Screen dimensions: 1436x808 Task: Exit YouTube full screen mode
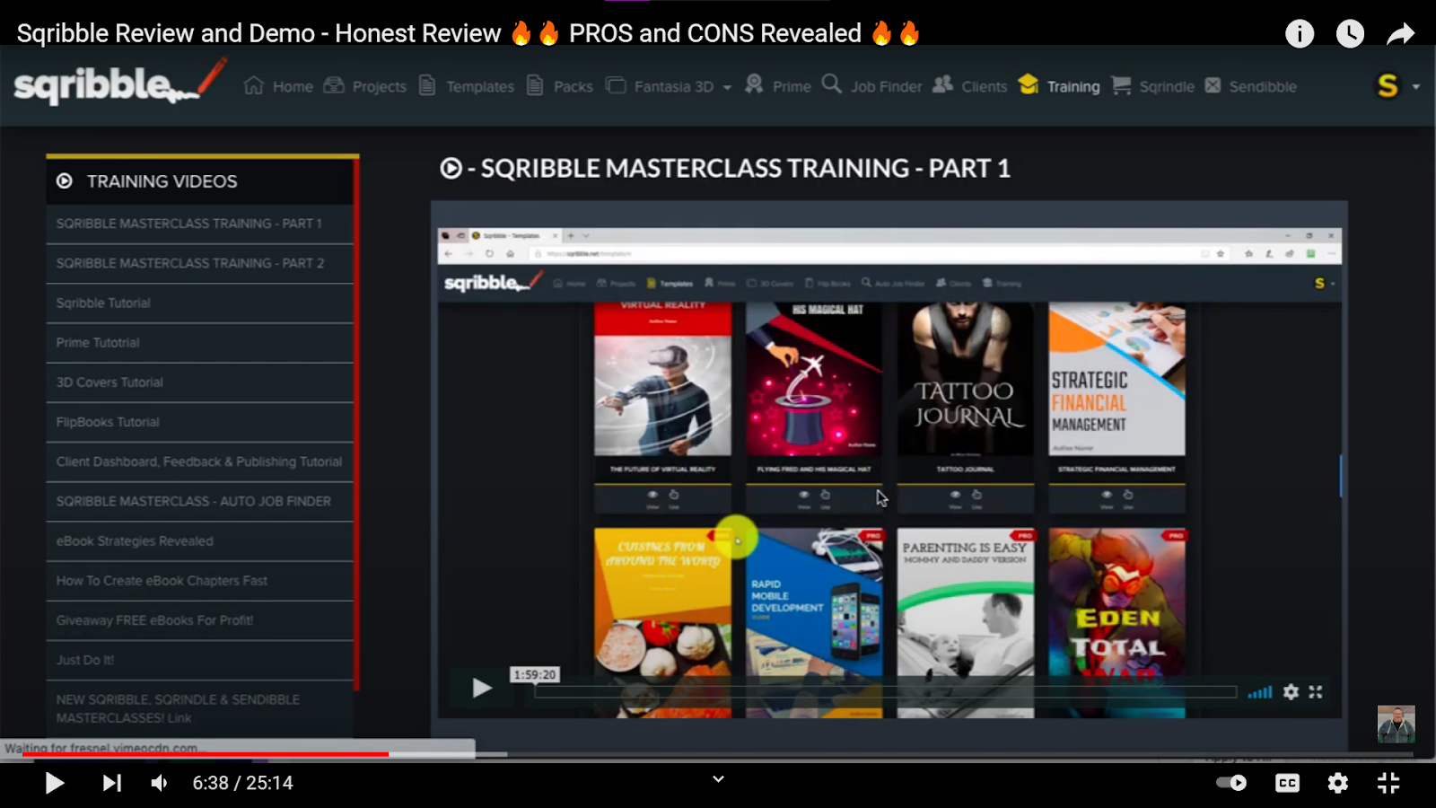point(1388,783)
